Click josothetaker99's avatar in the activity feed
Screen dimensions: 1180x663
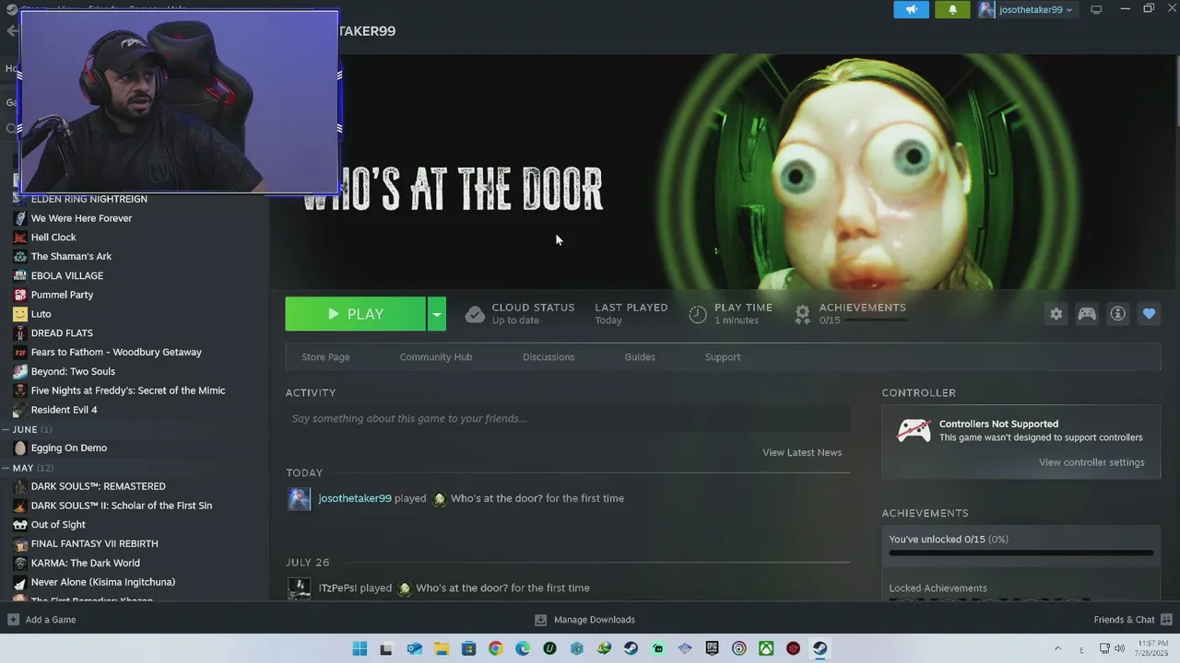tap(300, 499)
